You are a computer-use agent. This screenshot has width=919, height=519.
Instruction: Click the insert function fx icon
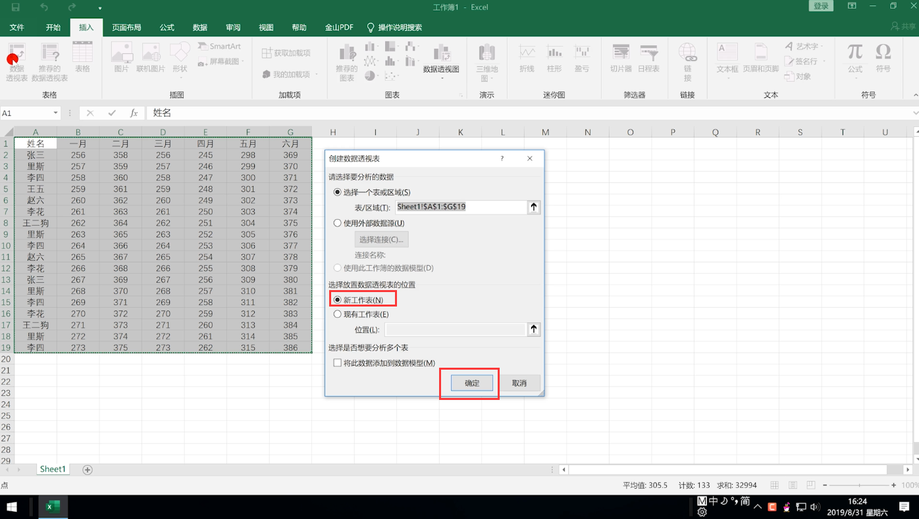pyautogui.click(x=134, y=113)
